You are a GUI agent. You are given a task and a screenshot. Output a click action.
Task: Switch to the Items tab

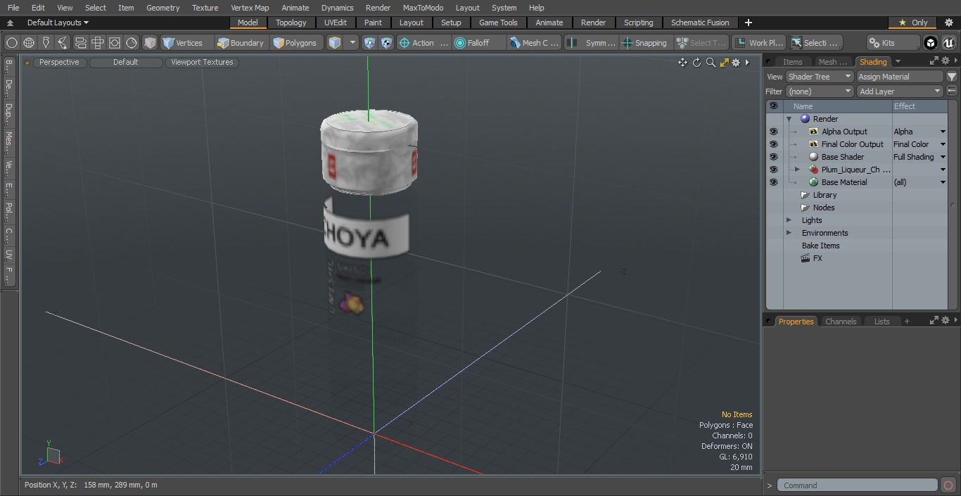click(793, 62)
